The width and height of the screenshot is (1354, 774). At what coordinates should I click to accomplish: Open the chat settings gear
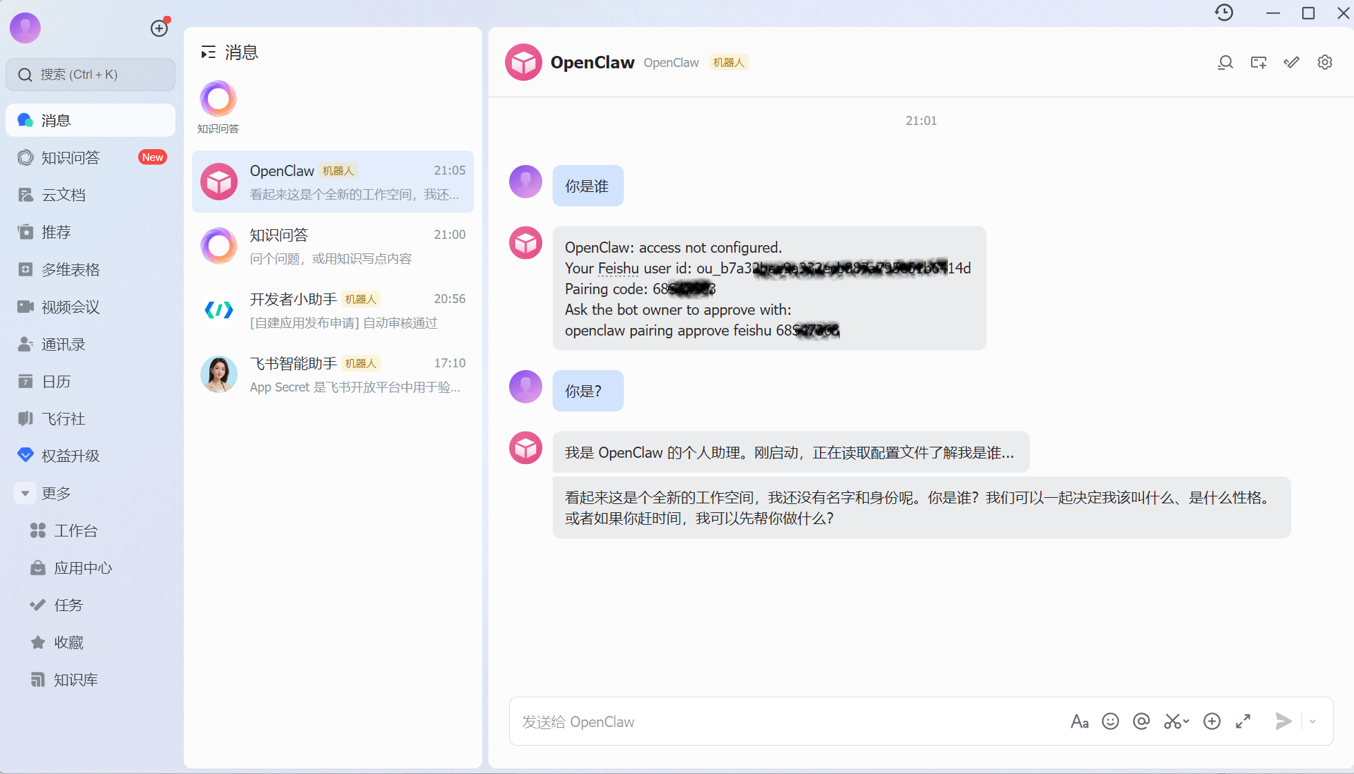coord(1325,62)
